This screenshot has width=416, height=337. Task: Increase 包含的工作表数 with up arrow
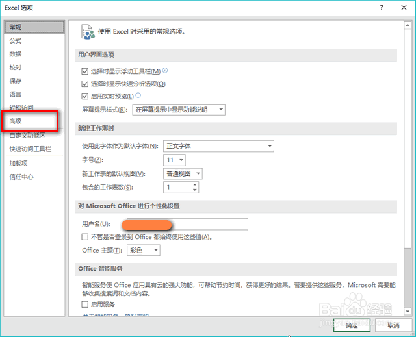coord(195,185)
